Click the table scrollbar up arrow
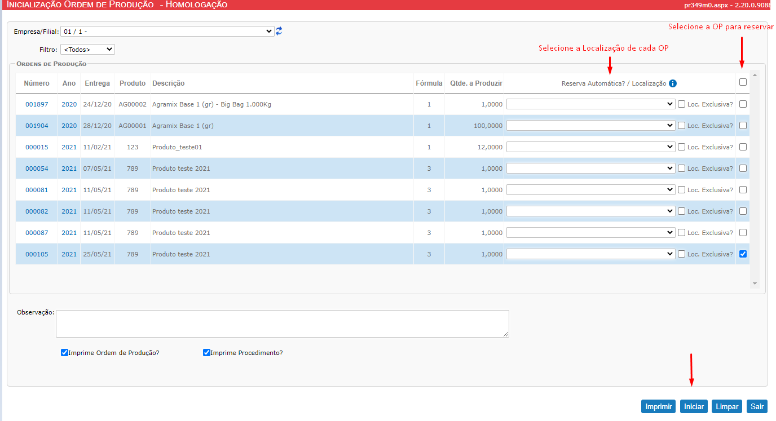The width and height of the screenshot is (776, 421). 755,74
